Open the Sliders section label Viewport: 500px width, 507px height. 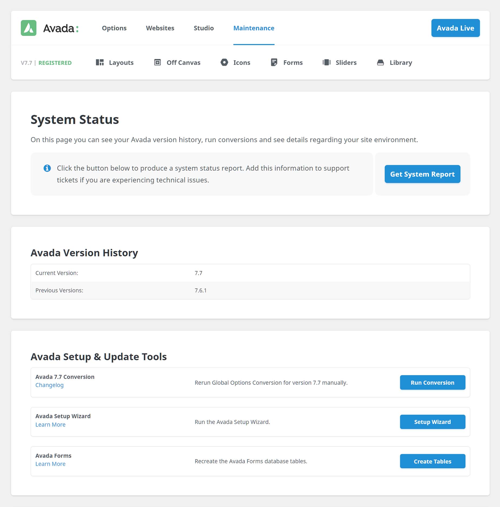(346, 63)
